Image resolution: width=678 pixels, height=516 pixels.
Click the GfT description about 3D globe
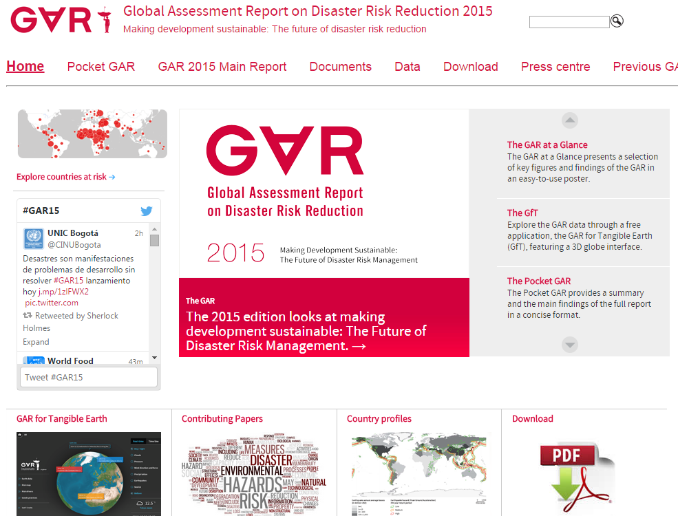point(580,236)
